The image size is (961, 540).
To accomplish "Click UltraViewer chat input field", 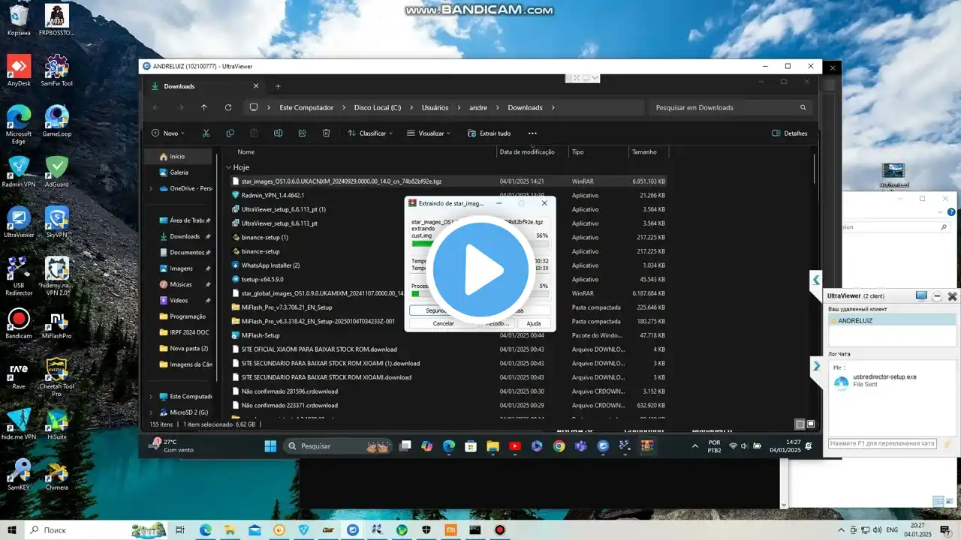I will pos(882,443).
